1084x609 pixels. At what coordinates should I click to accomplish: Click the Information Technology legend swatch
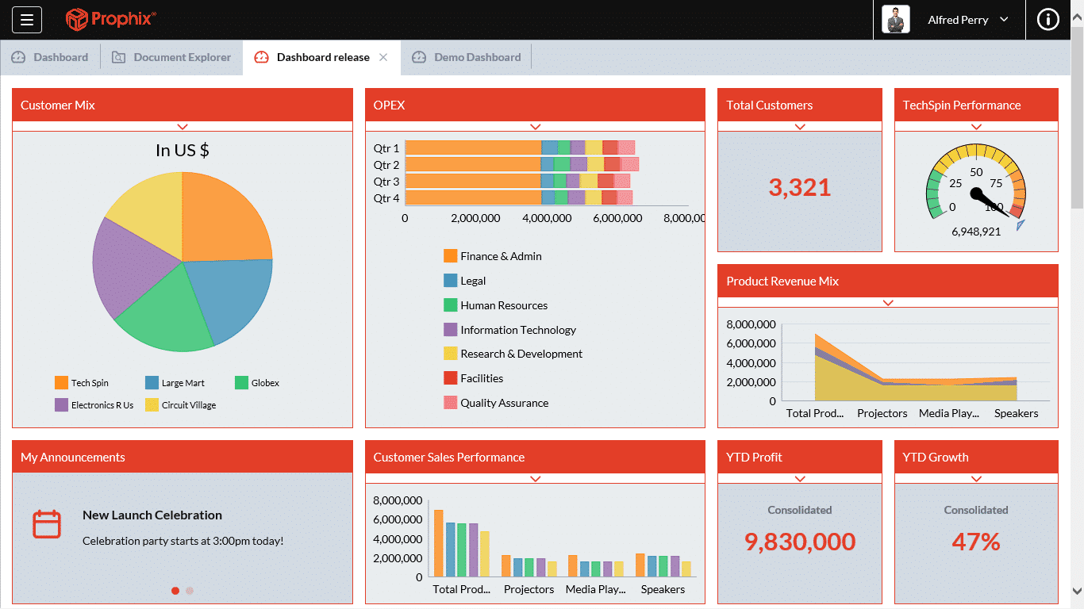(x=450, y=330)
